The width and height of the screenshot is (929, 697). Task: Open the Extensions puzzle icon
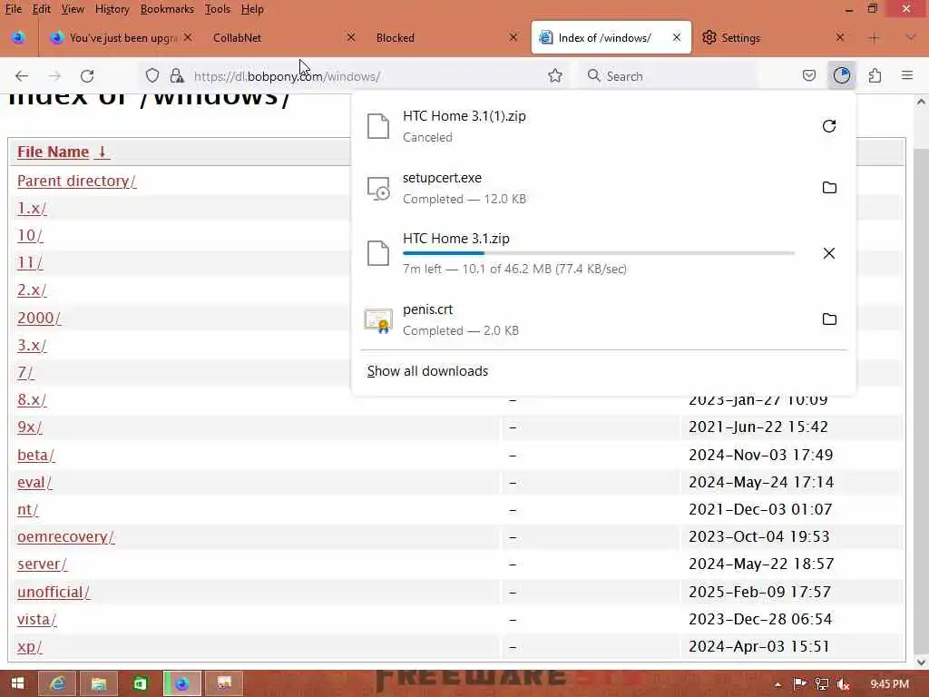[875, 76]
